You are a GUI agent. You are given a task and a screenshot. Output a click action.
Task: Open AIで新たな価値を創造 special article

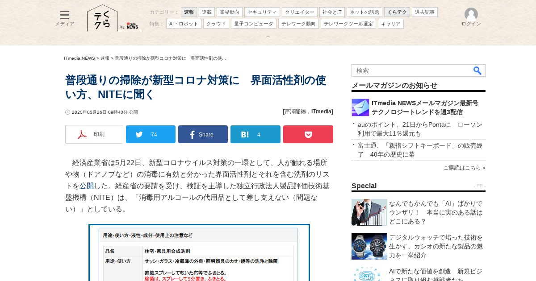435,274
